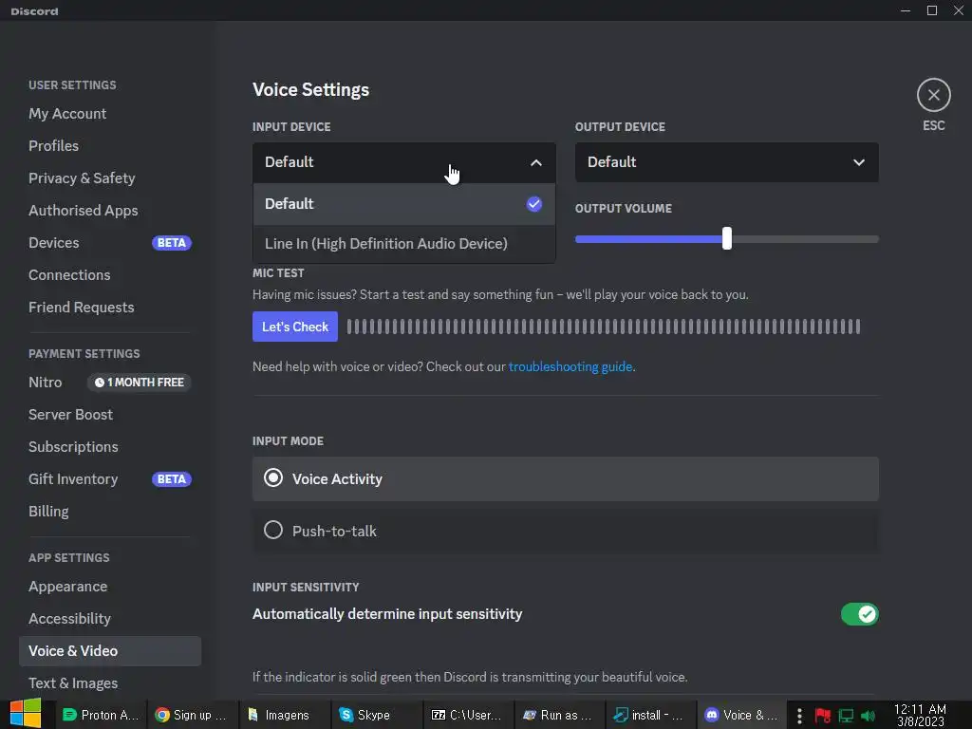This screenshot has height=729, width=972.
Task: Open Discord Voice & taskbar item
Action: coord(742,715)
